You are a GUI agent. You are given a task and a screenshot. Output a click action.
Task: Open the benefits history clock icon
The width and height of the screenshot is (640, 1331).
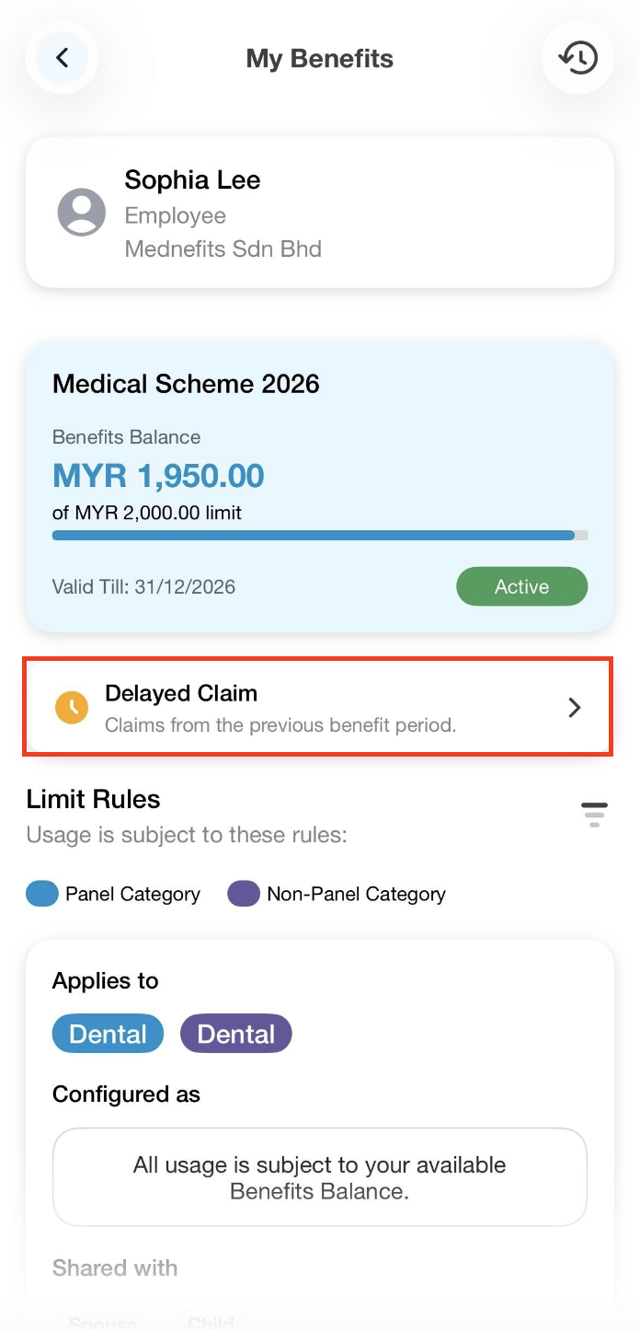pos(577,58)
